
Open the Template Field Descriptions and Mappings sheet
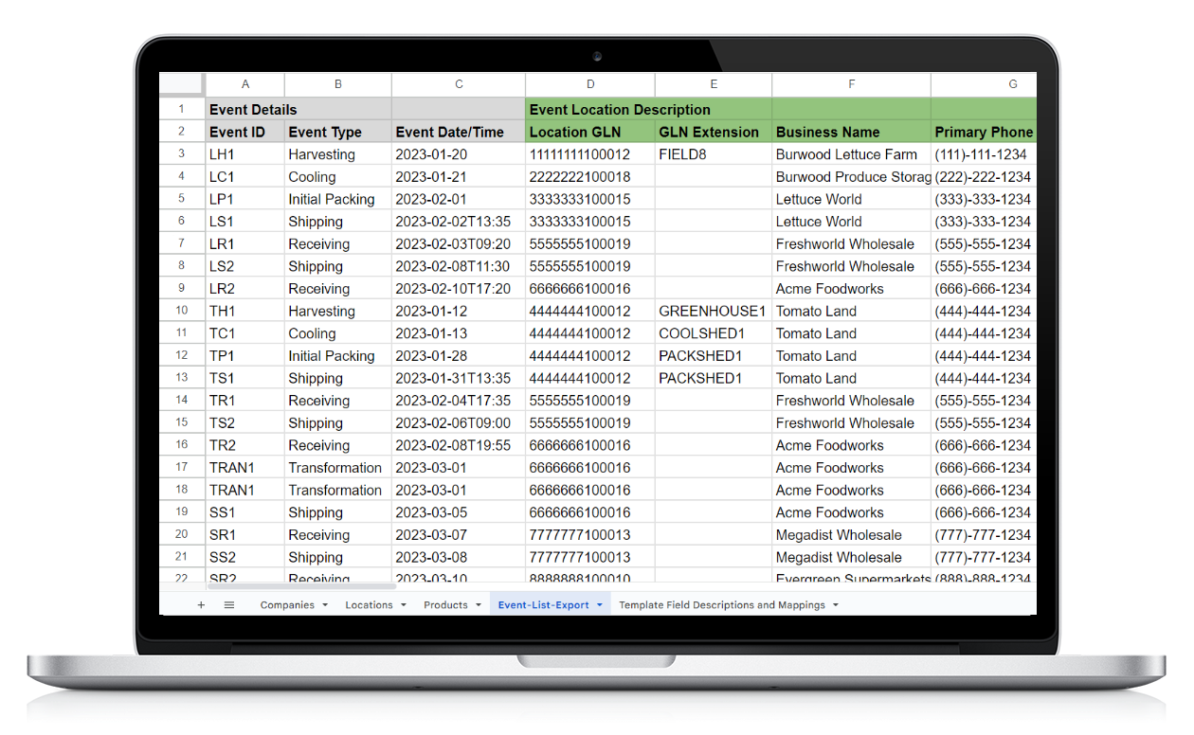[x=723, y=604]
